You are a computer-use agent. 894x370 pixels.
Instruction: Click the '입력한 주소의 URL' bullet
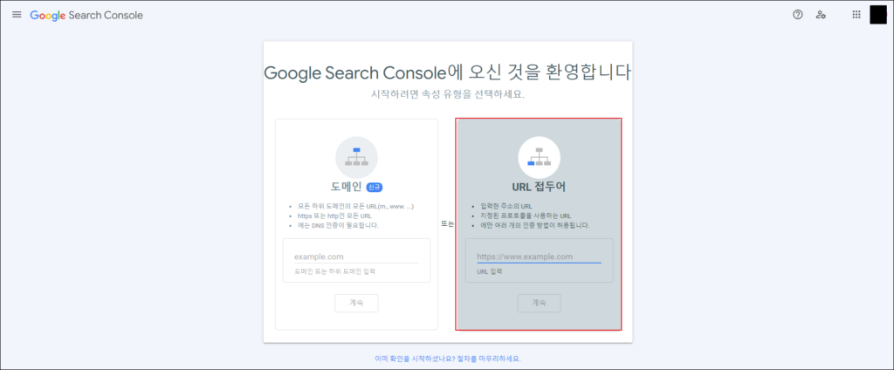click(506, 206)
